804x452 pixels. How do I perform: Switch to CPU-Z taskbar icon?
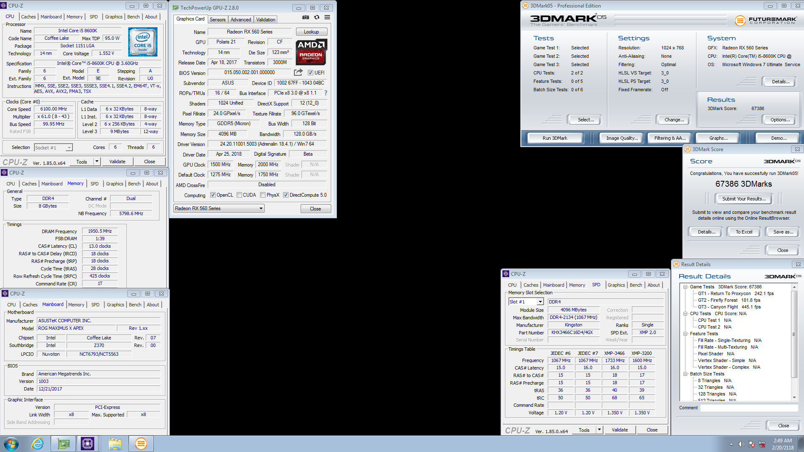pyautogui.click(x=88, y=444)
